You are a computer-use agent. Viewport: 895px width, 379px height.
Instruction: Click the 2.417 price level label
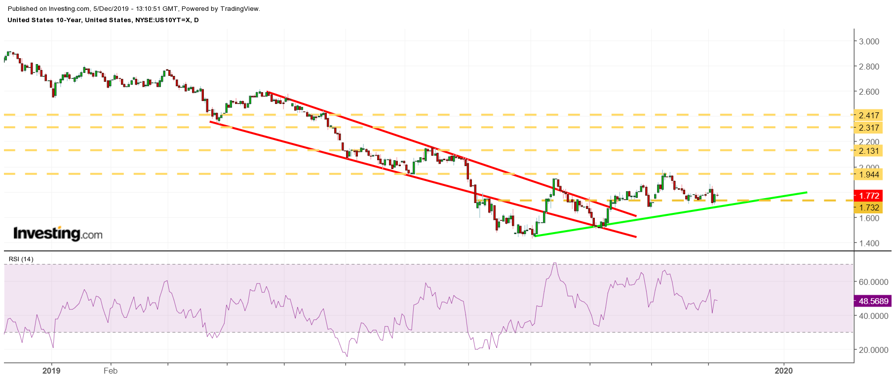click(868, 115)
